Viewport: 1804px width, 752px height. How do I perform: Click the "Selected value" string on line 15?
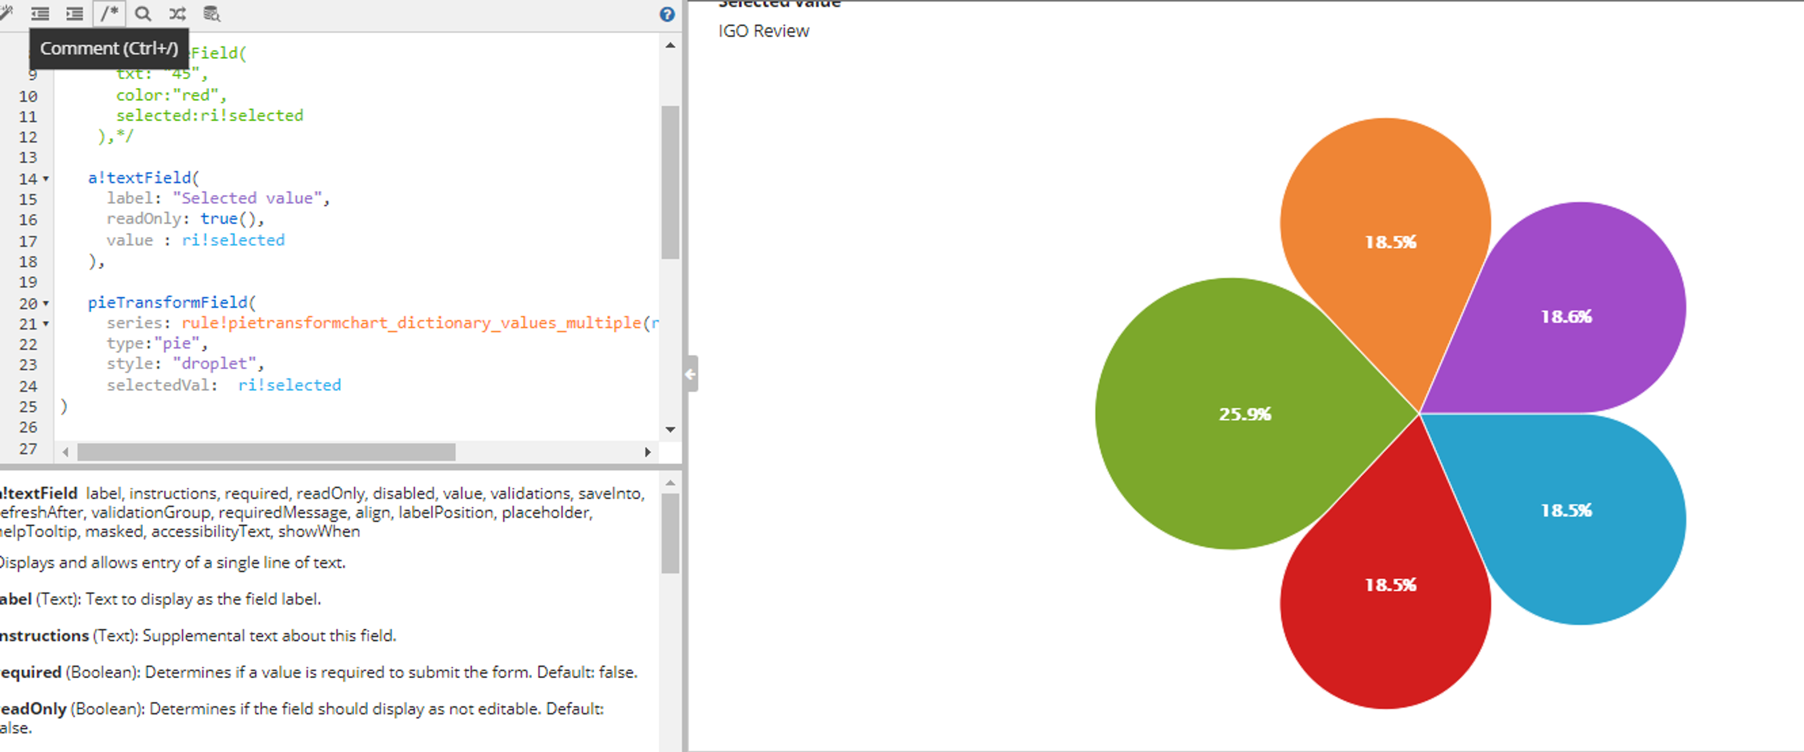click(247, 198)
